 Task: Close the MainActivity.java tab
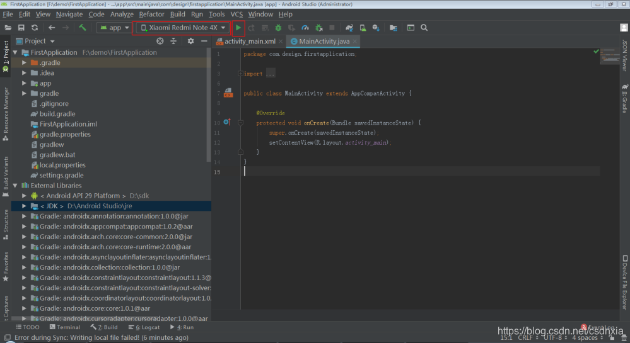pos(355,42)
